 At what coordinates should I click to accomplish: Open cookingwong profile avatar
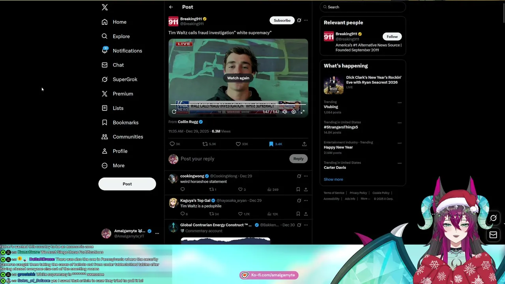173,179
